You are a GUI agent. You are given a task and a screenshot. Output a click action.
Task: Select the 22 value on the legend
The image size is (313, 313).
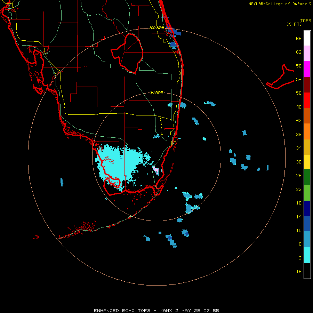click(299, 189)
